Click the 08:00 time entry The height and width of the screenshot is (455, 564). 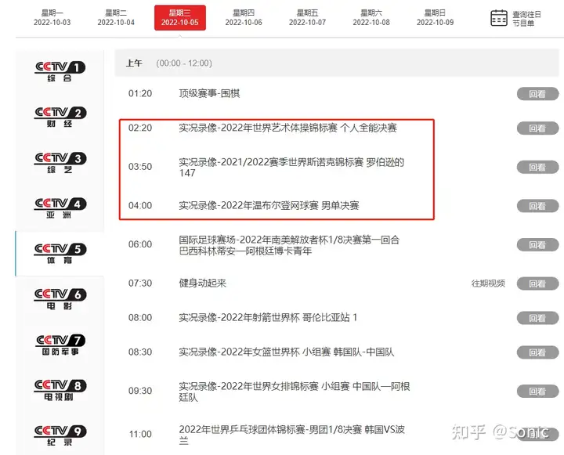point(140,318)
